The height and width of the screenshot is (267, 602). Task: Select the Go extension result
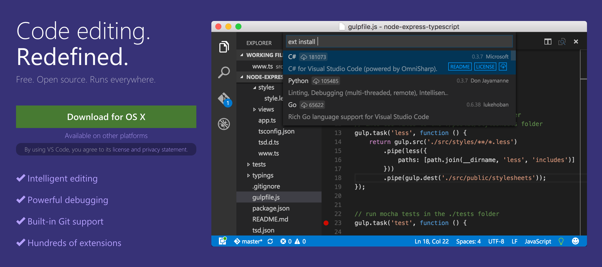pos(399,110)
